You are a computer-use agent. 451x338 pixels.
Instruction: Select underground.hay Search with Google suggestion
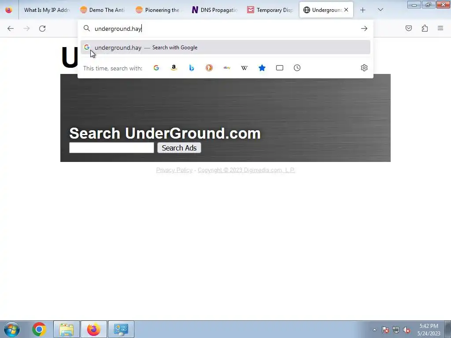(225, 48)
